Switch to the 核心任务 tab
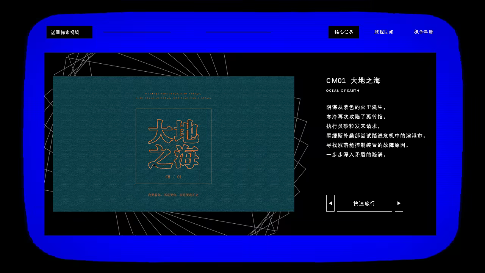The image size is (485, 273). pos(344,32)
